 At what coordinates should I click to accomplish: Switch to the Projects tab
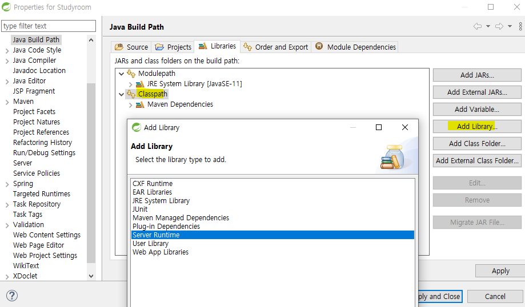click(x=173, y=47)
